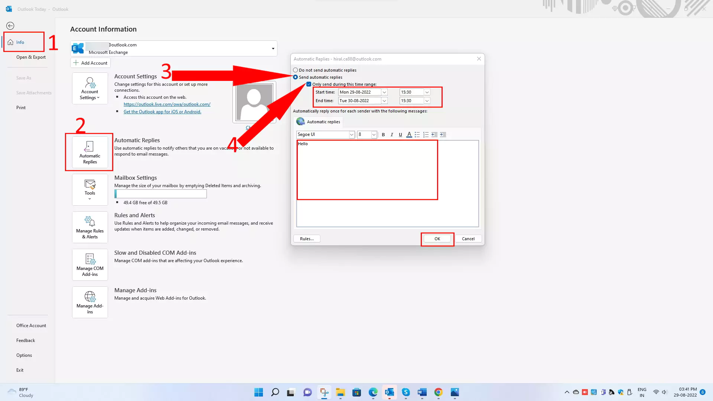This screenshot has width=713, height=401.
Task: Open the End time hour dropdown
Action: (427, 101)
